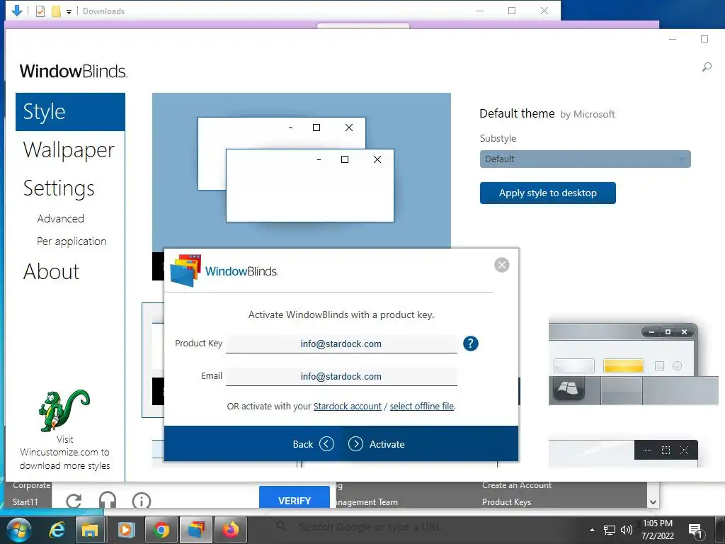Click the Activate right-arrow circle icon

pyautogui.click(x=355, y=444)
